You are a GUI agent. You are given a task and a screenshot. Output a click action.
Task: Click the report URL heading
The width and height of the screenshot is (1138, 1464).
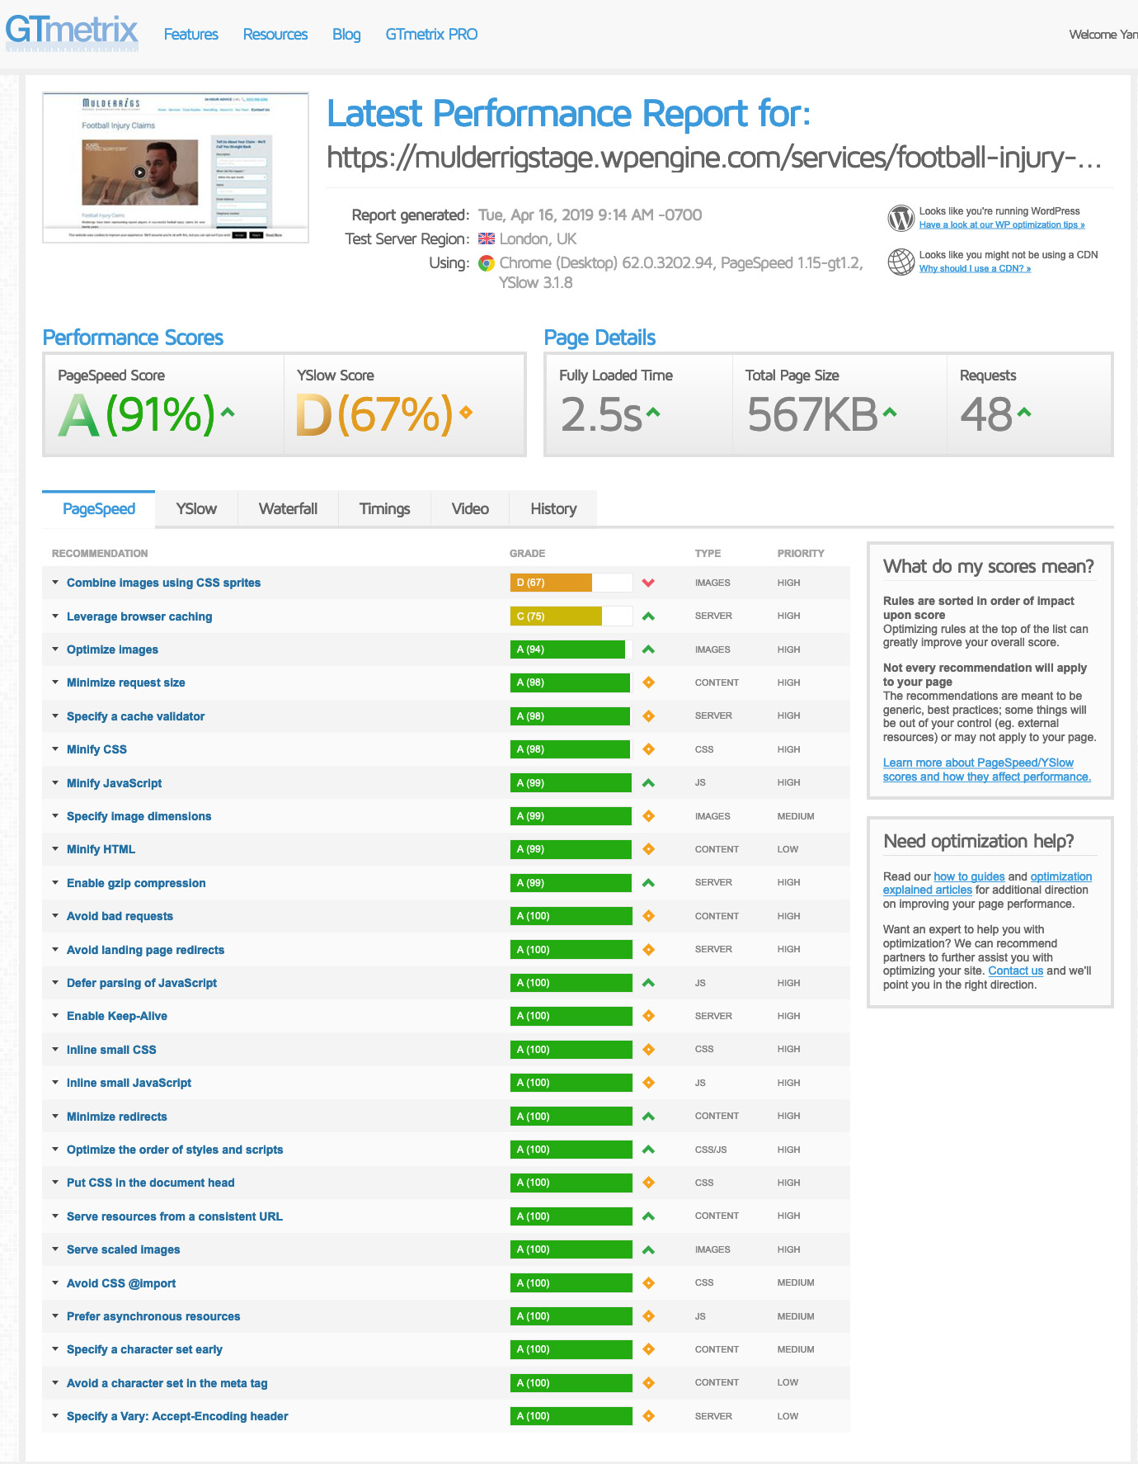click(714, 158)
